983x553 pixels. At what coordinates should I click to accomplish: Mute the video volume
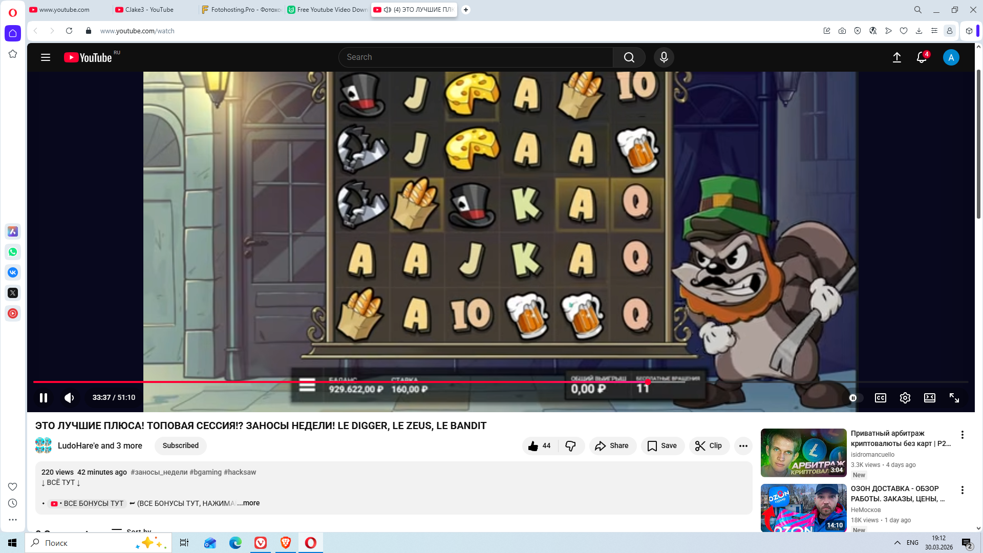click(69, 398)
